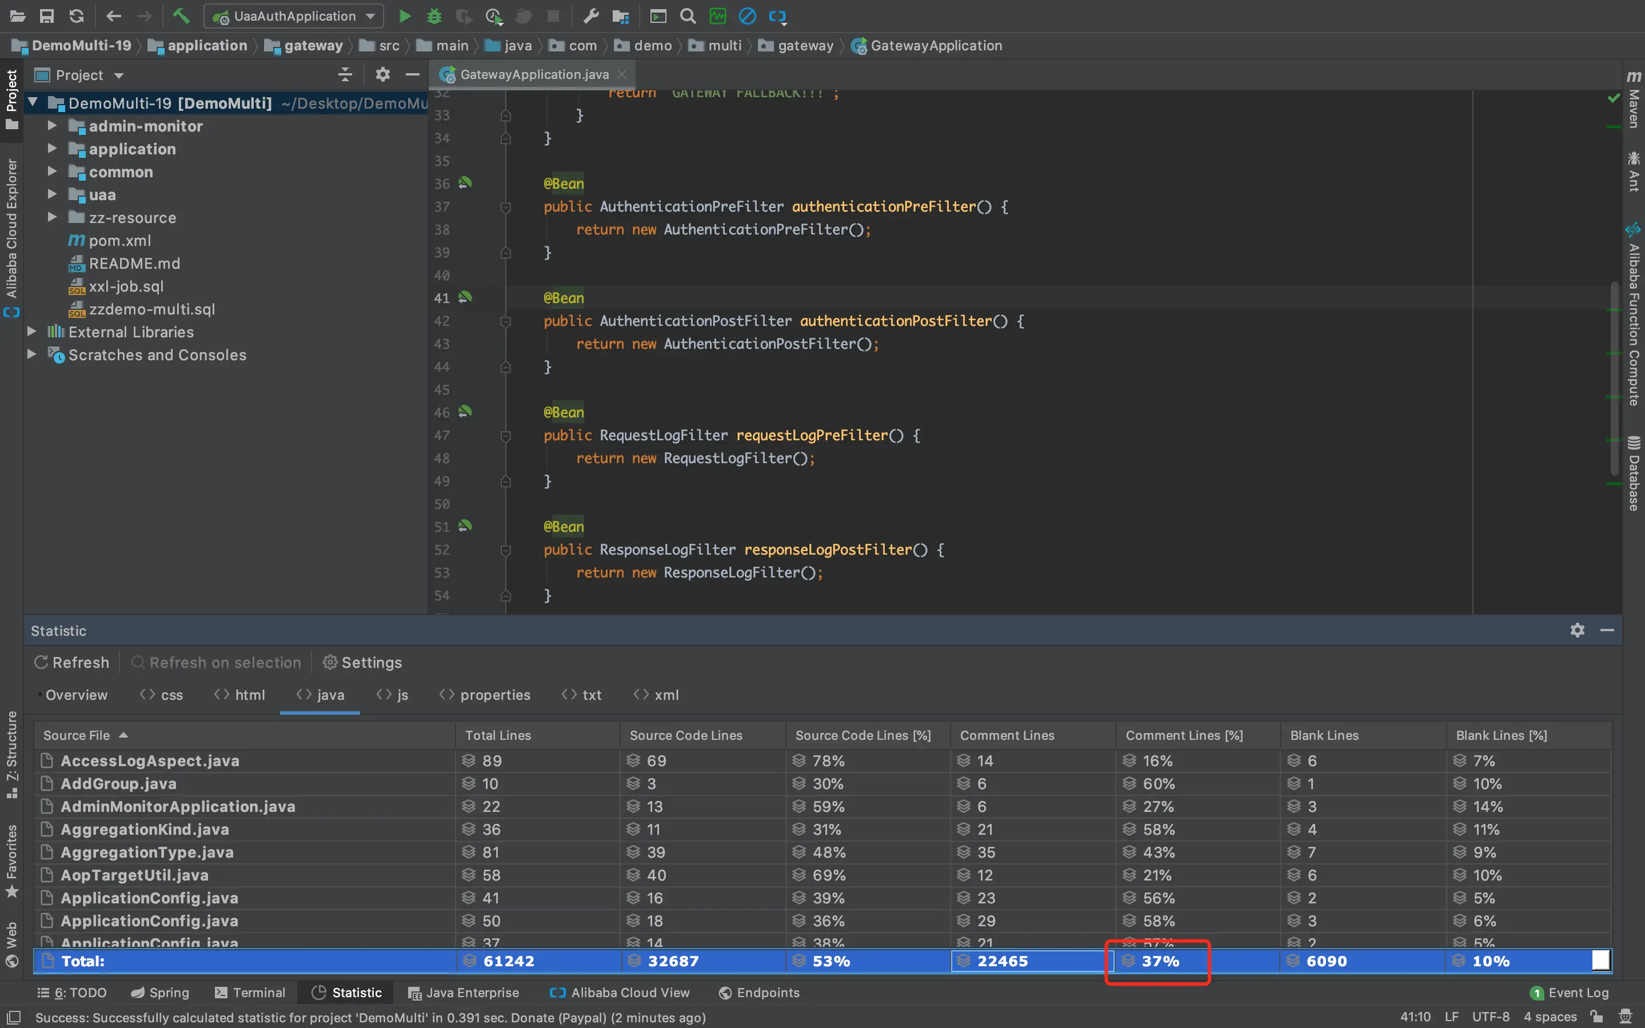Expand the admin-monitor module

tap(51, 126)
